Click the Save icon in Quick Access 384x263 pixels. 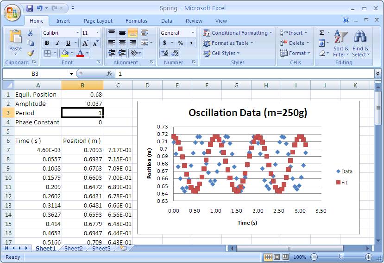pos(30,8)
